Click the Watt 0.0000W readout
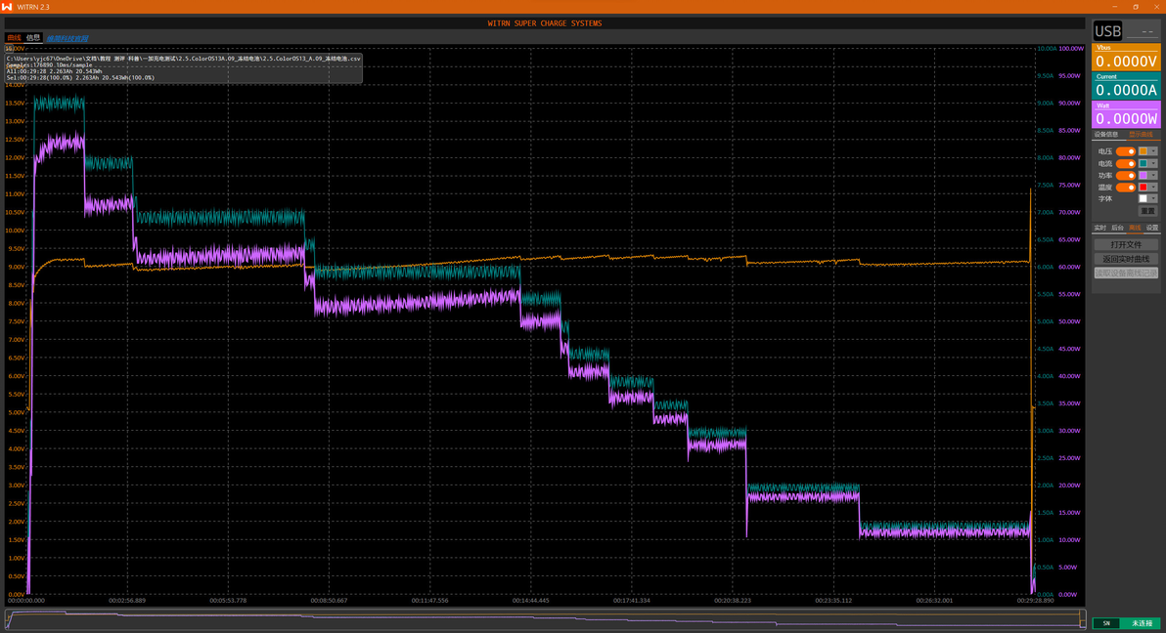This screenshot has height=633, width=1166. (x=1126, y=115)
